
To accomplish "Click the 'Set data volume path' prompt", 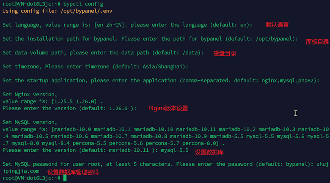I will coord(103,52).
